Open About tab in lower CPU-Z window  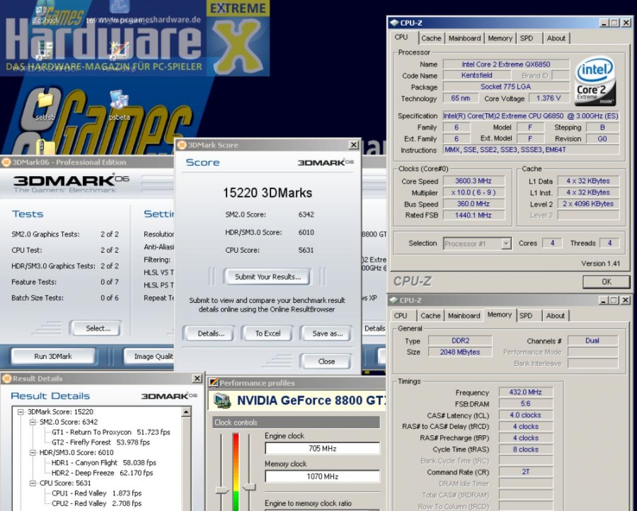point(555,316)
